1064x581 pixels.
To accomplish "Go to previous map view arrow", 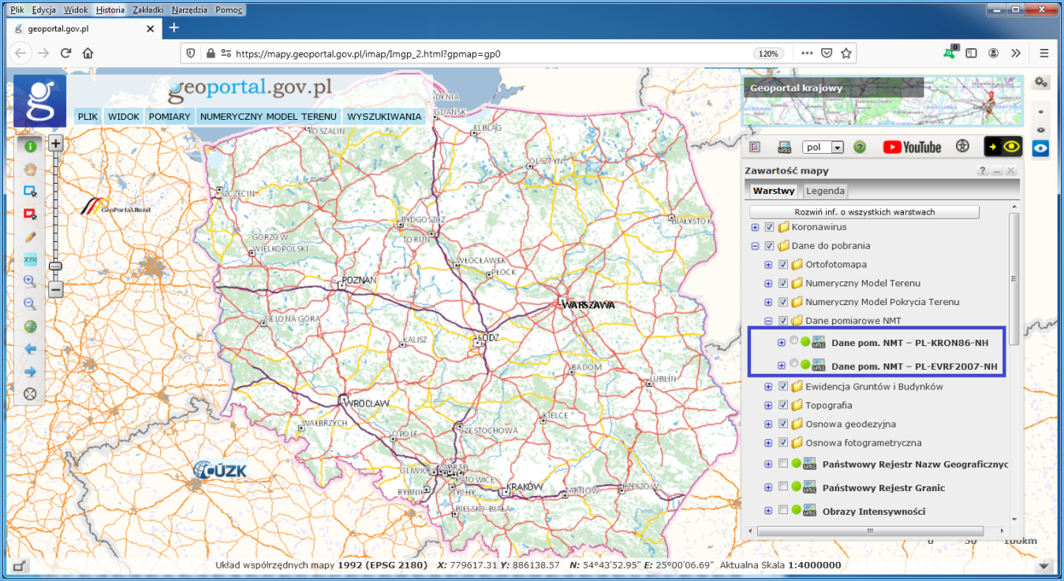I will point(31,348).
